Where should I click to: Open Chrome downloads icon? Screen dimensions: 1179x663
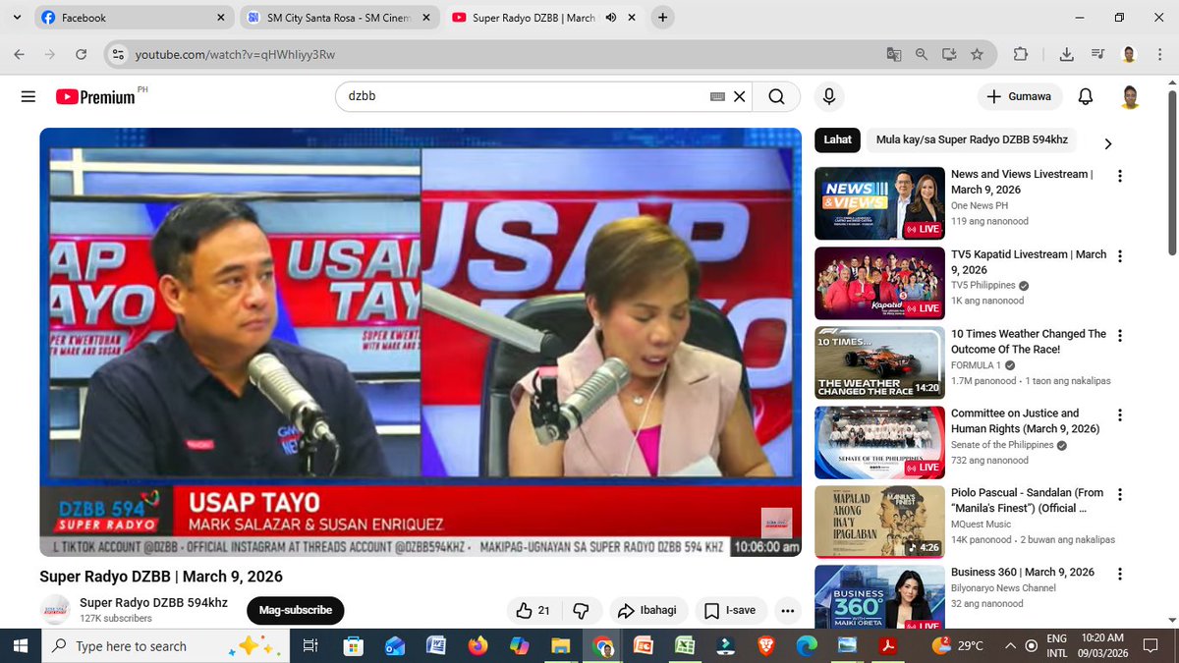click(1068, 54)
